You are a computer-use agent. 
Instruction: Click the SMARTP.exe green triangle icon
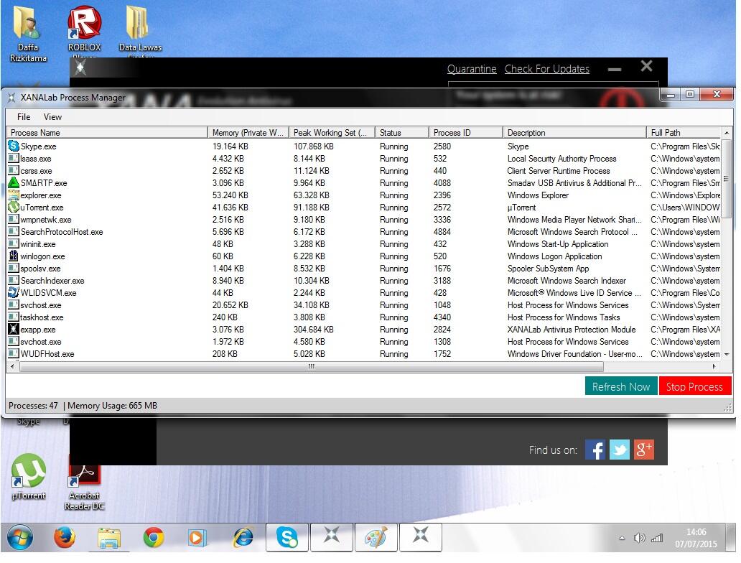[x=14, y=182]
